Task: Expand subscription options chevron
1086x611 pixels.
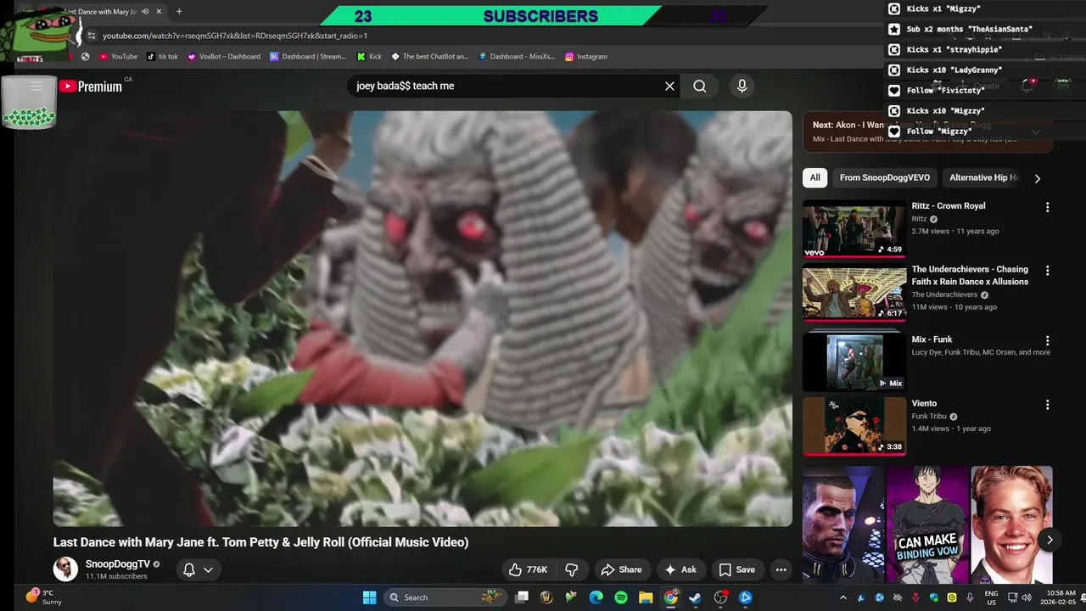Action: click(x=208, y=569)
